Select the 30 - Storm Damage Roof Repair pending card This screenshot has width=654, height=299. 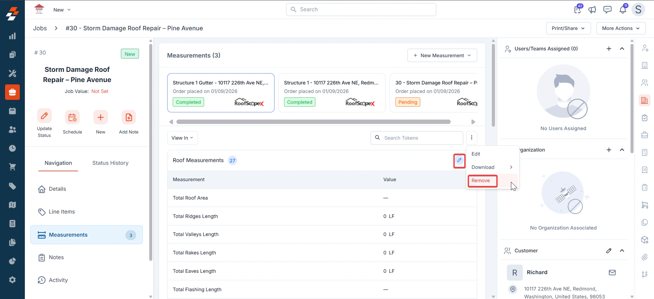click(434, 93)
